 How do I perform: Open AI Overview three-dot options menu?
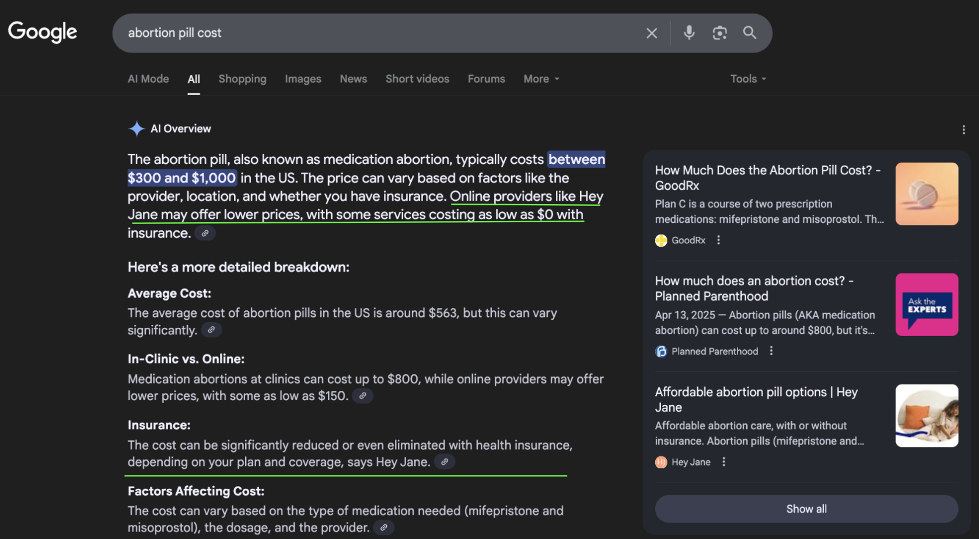click(963, 129)
